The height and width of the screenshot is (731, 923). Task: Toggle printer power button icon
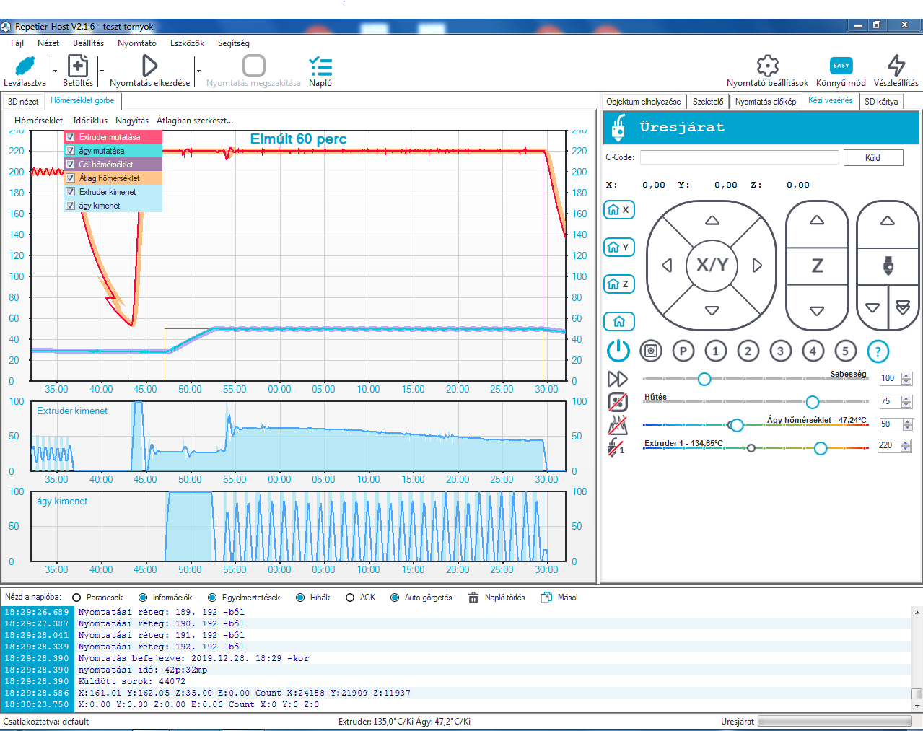coord(618,351)
